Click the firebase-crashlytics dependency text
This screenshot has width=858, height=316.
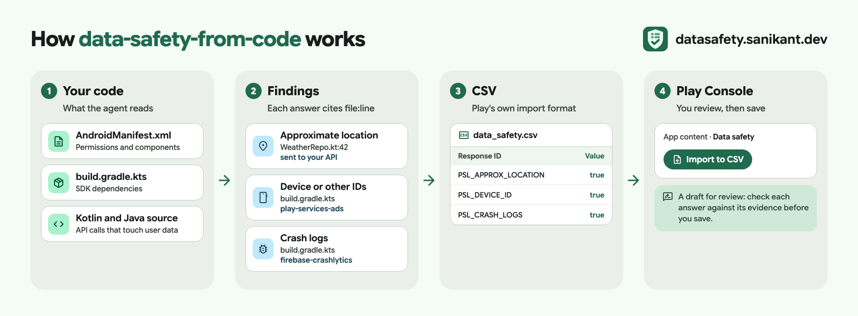(316, 260)
